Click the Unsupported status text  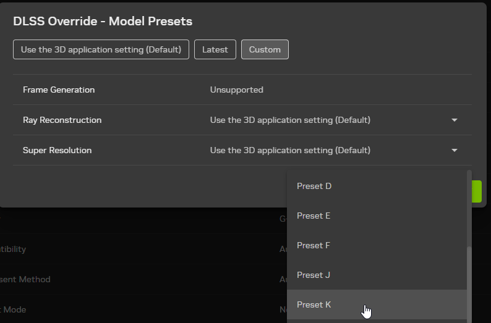(237, 90)
